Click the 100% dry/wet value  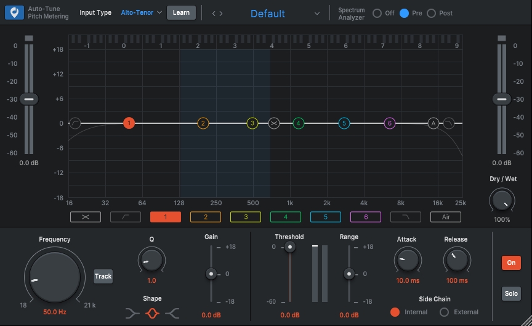(x=502, y=219)
